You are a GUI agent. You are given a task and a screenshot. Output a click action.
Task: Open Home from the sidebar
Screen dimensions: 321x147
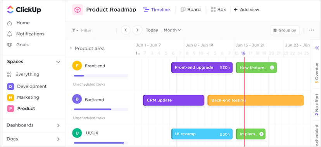23,23
